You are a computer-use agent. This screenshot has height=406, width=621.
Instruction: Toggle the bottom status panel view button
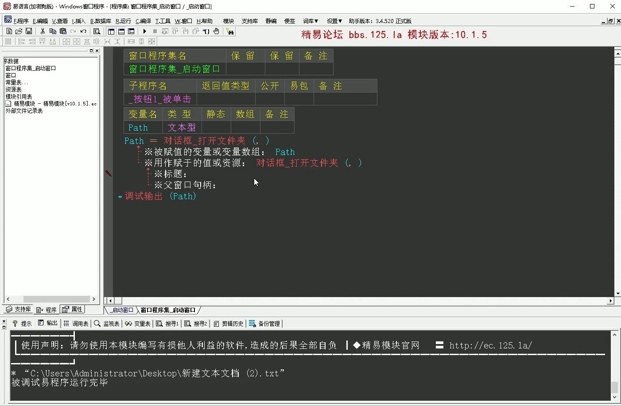coord(121,31)
